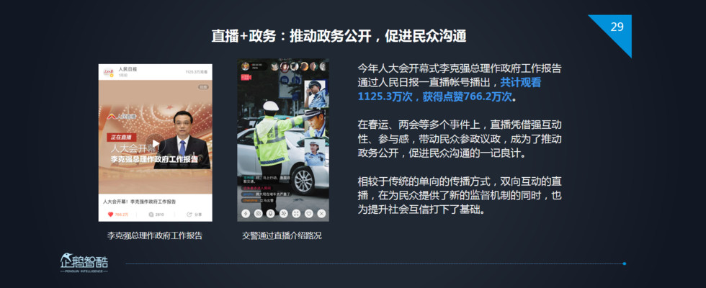Tap the 分享 share icon

(x=189, y=215)
